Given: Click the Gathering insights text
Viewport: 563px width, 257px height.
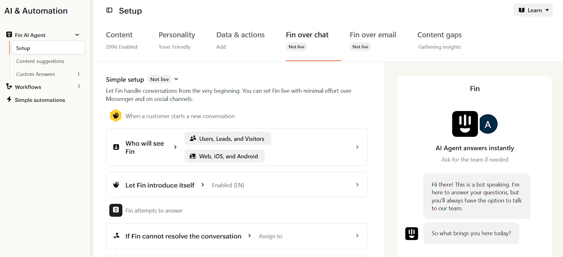Looking at the screenshot, I should coord(440,47).
